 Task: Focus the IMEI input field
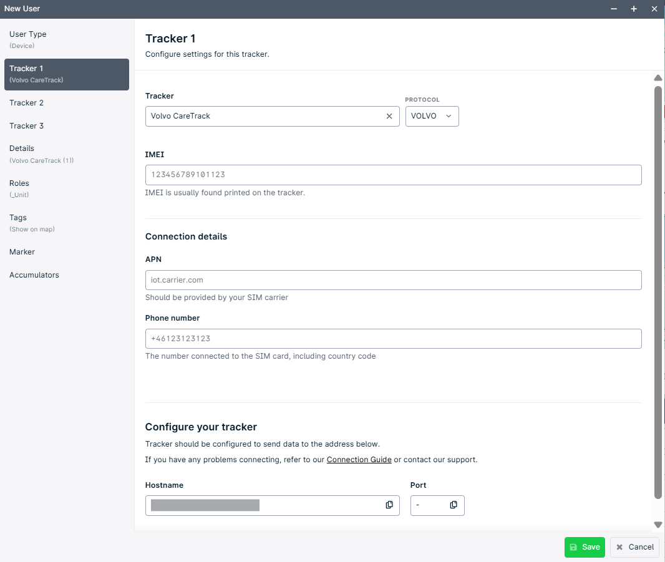393,175
